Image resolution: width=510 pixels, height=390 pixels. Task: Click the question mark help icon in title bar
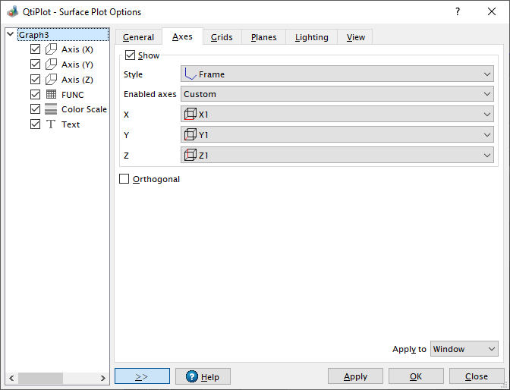coord(457,12)
